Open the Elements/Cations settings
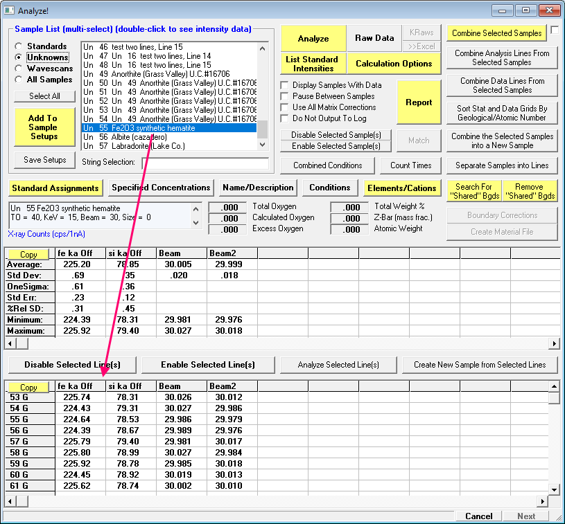The image size is (565, 524). pos(402,188)
